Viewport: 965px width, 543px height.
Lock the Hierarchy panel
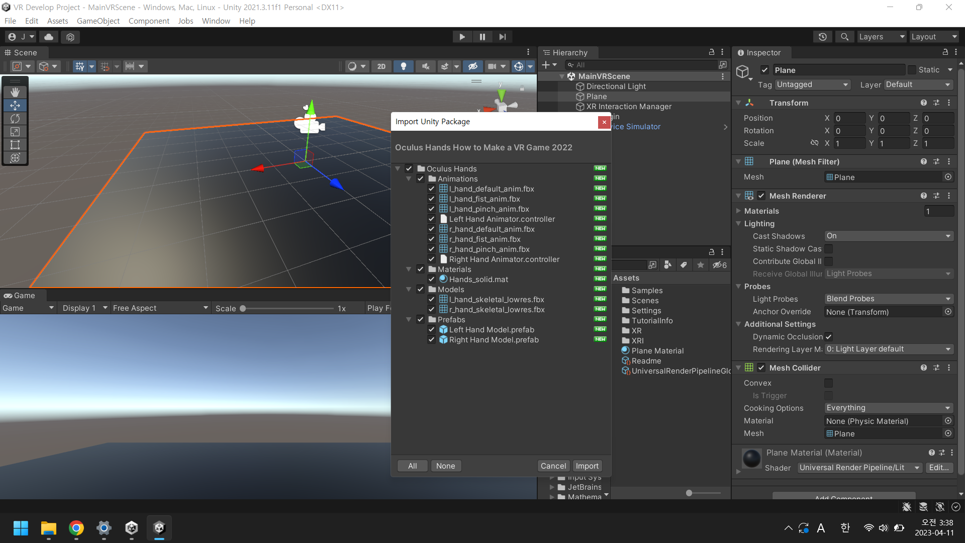(712, 52)
